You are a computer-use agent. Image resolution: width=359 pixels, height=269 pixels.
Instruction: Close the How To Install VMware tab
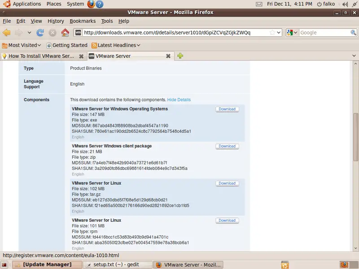[81, 56]
